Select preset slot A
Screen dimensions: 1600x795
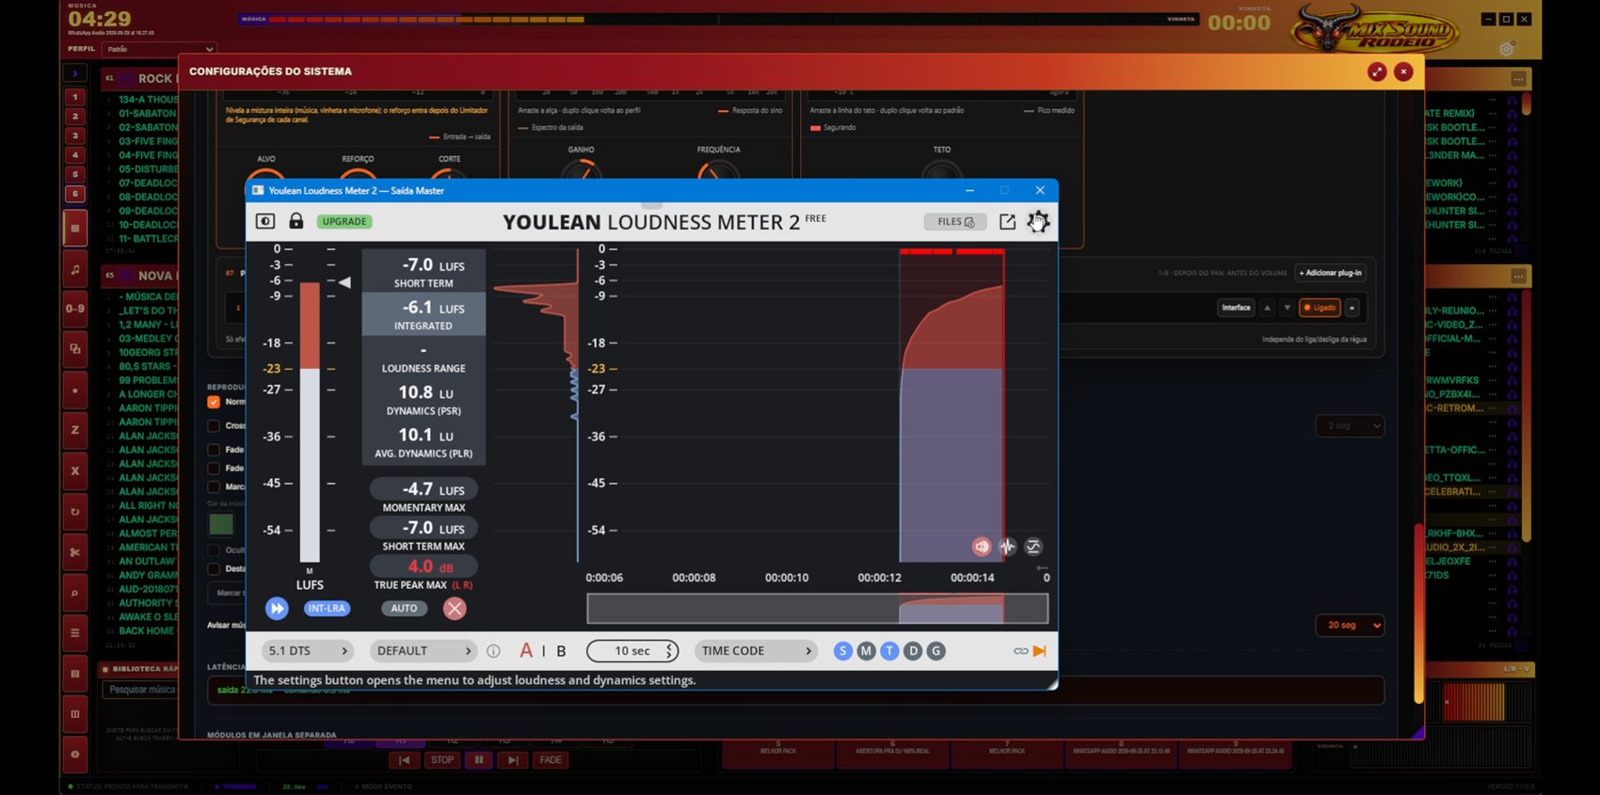(x=526, y=651)
